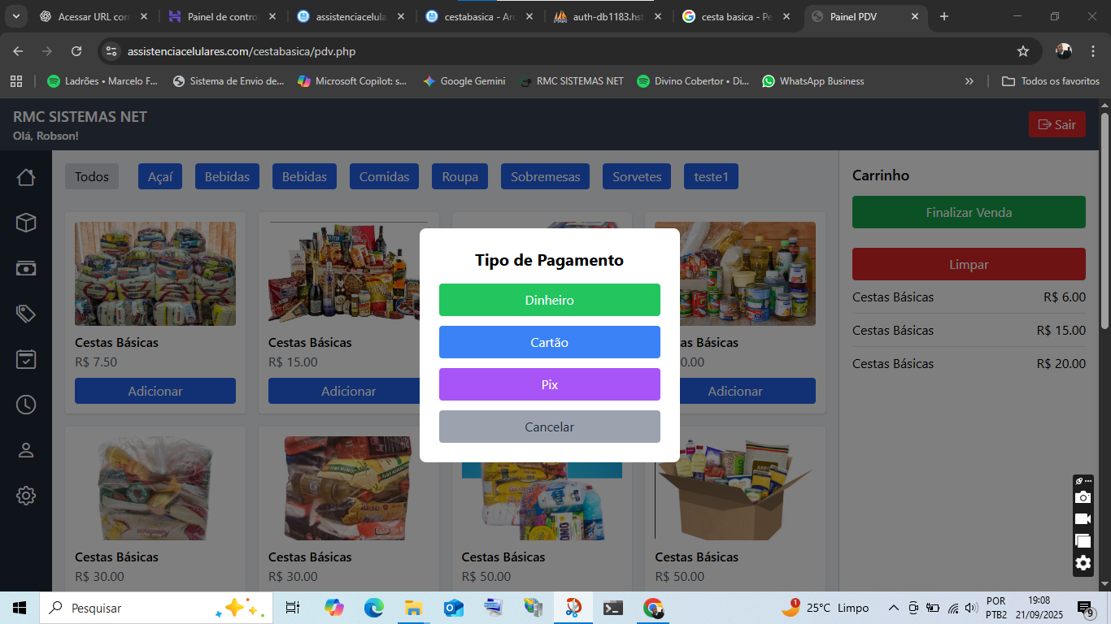Bookmark this page with the star icon

[x=1023, y=51]
